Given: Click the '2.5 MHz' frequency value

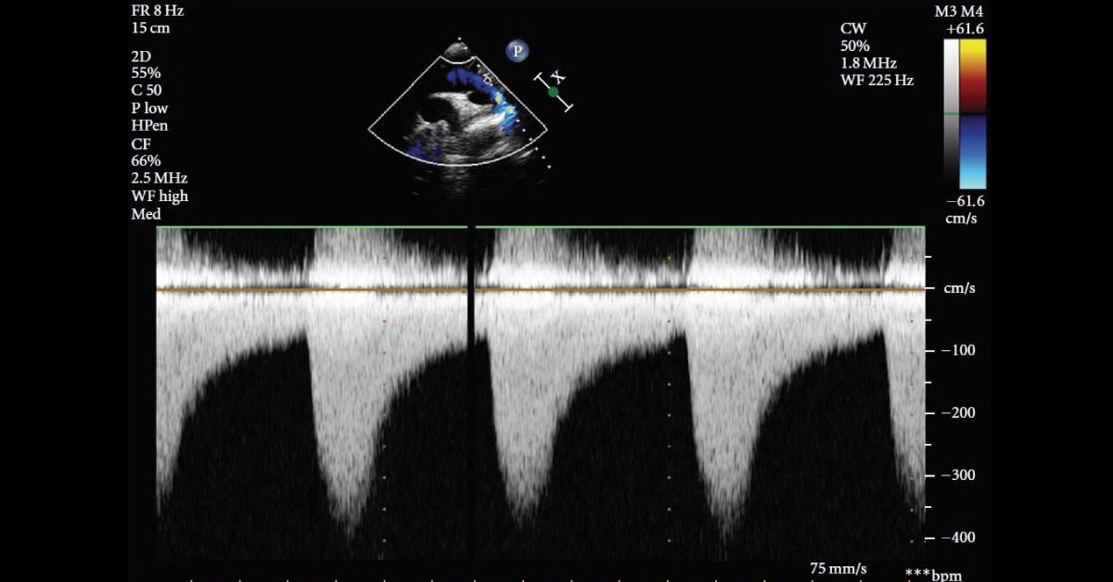Looking at the screenshot, I should [x=160, y=178].
